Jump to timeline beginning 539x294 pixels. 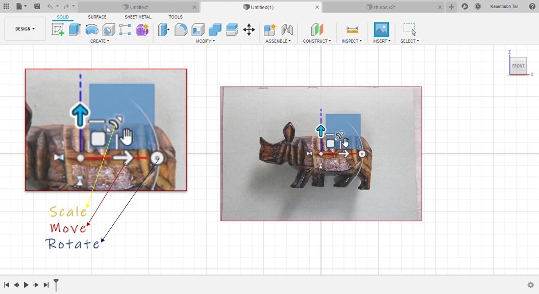[7, 285]
